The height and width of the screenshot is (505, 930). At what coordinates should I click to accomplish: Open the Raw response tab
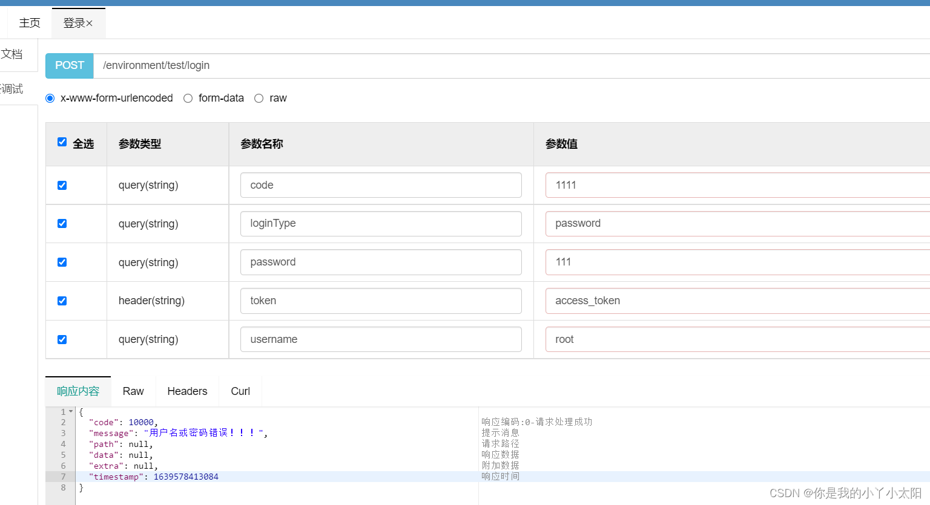133,391
